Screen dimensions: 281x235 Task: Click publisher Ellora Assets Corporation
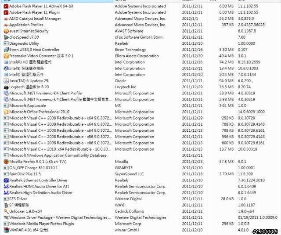coord(137,56)
